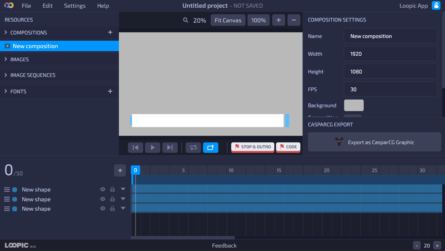Click color dot of first New shape layer
445x251 pixels.
[x=15, y=190]
